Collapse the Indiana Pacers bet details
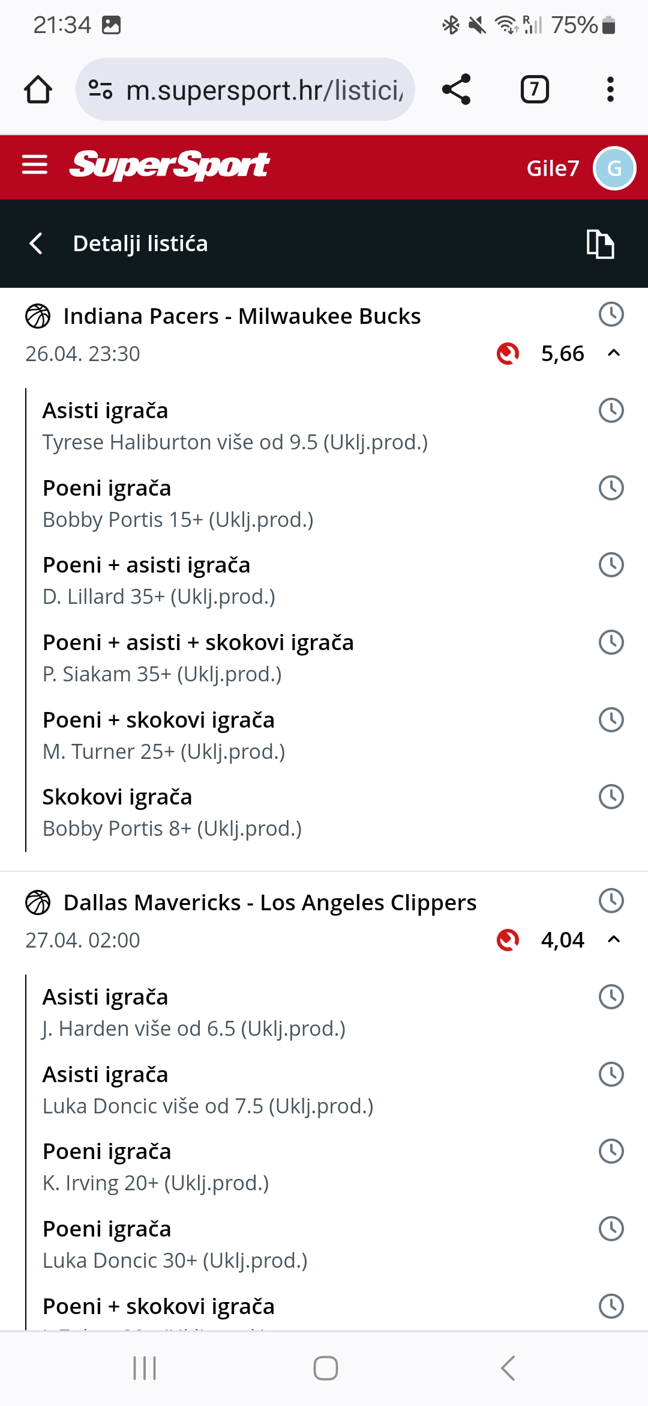 (x=614, y=353)
